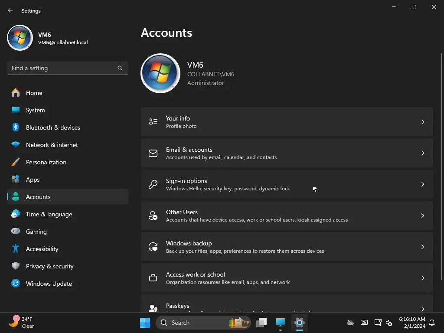Go to Accessibility settings

(x=67, y=248)
